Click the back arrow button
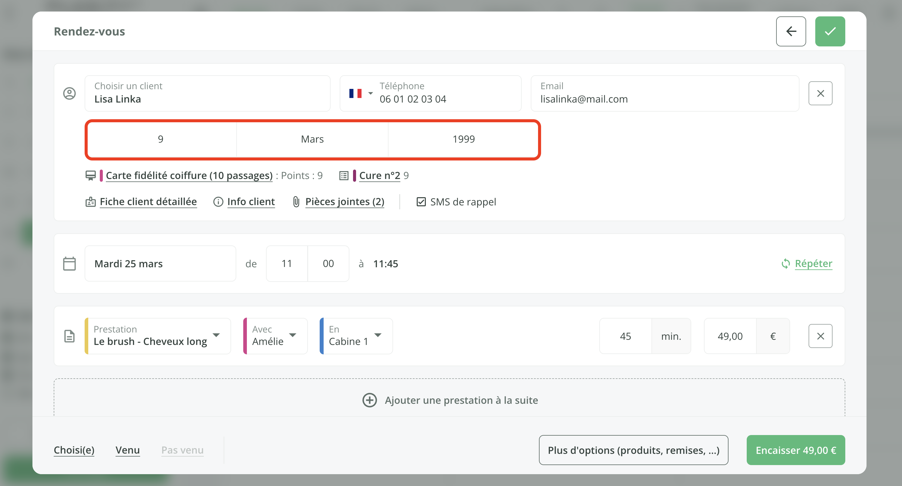The height and width of the screenshot is (486, 902). tap(791, 32)
